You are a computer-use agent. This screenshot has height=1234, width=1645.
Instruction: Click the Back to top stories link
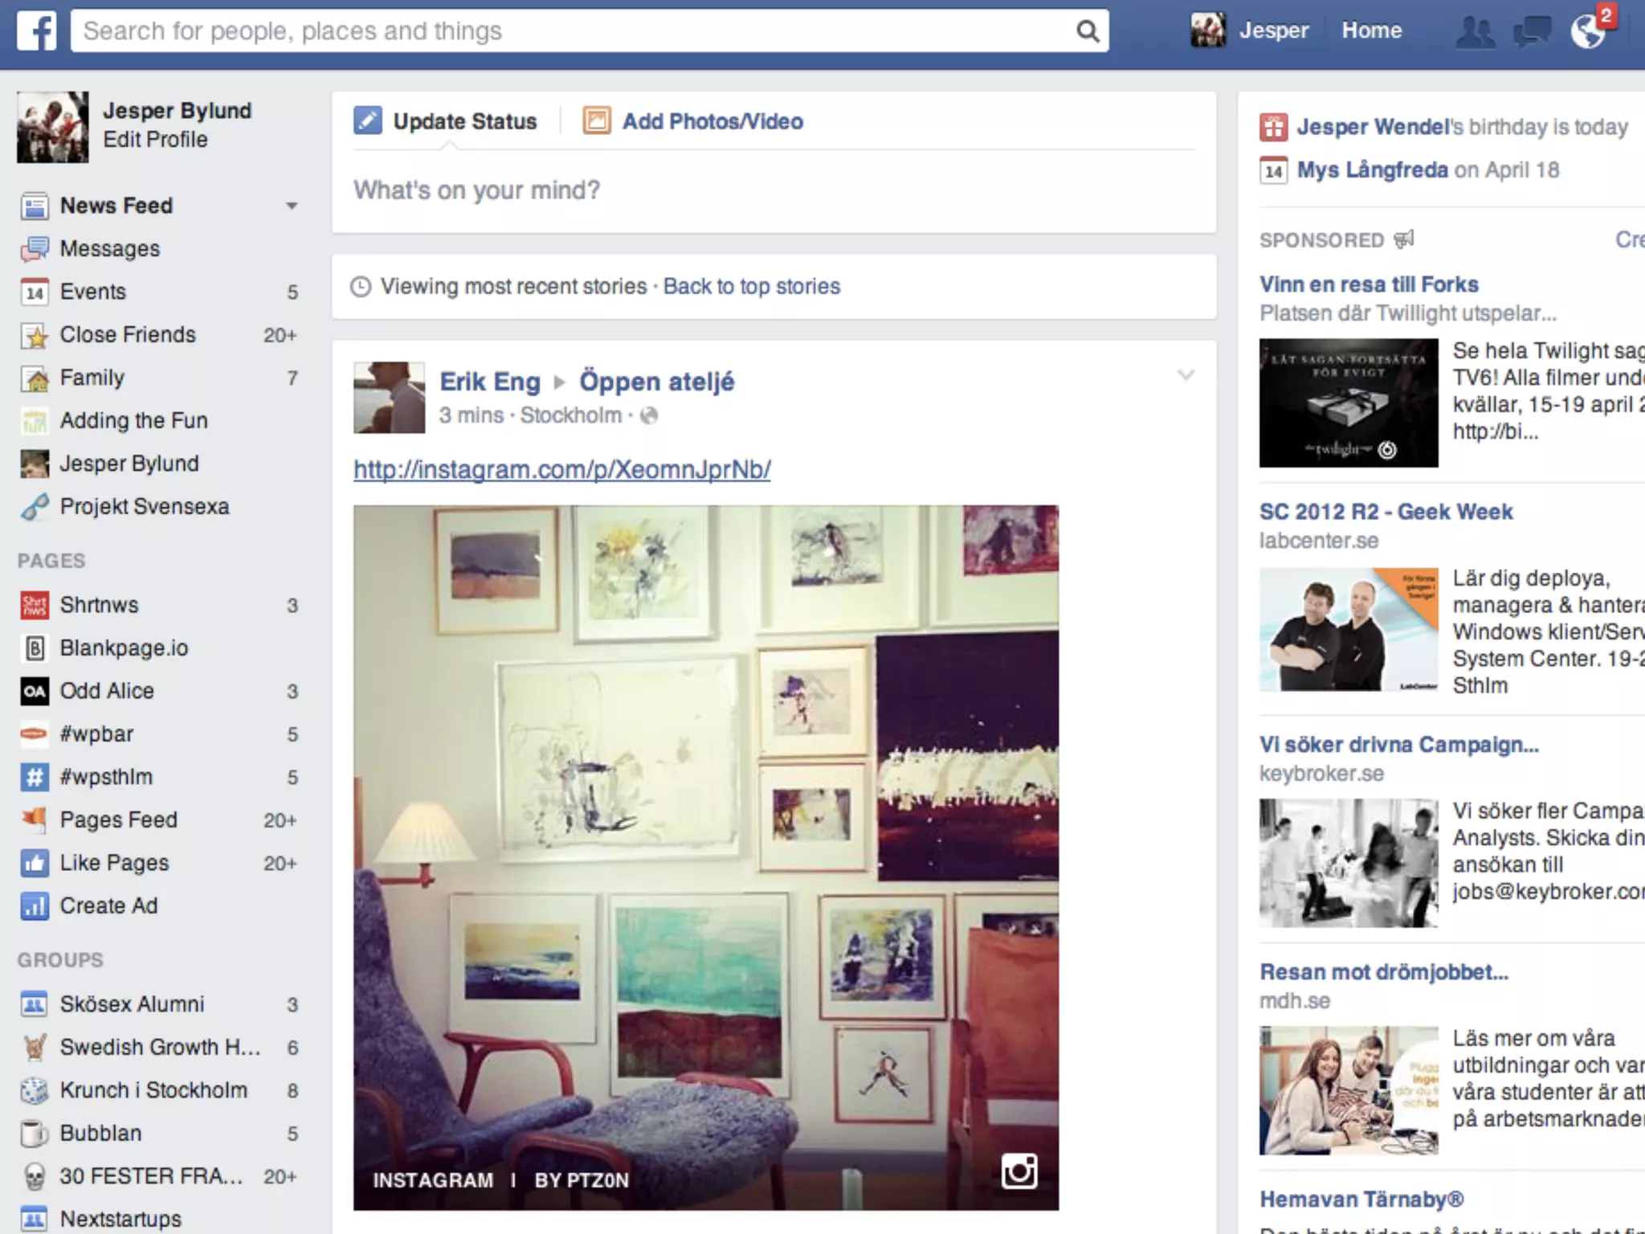[751, 287]
